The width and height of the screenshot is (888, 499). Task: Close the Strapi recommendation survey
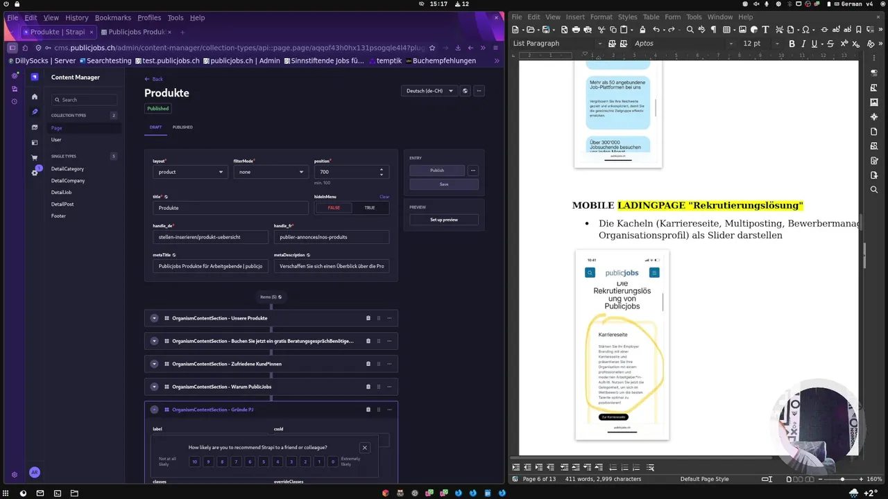[365, 448]
